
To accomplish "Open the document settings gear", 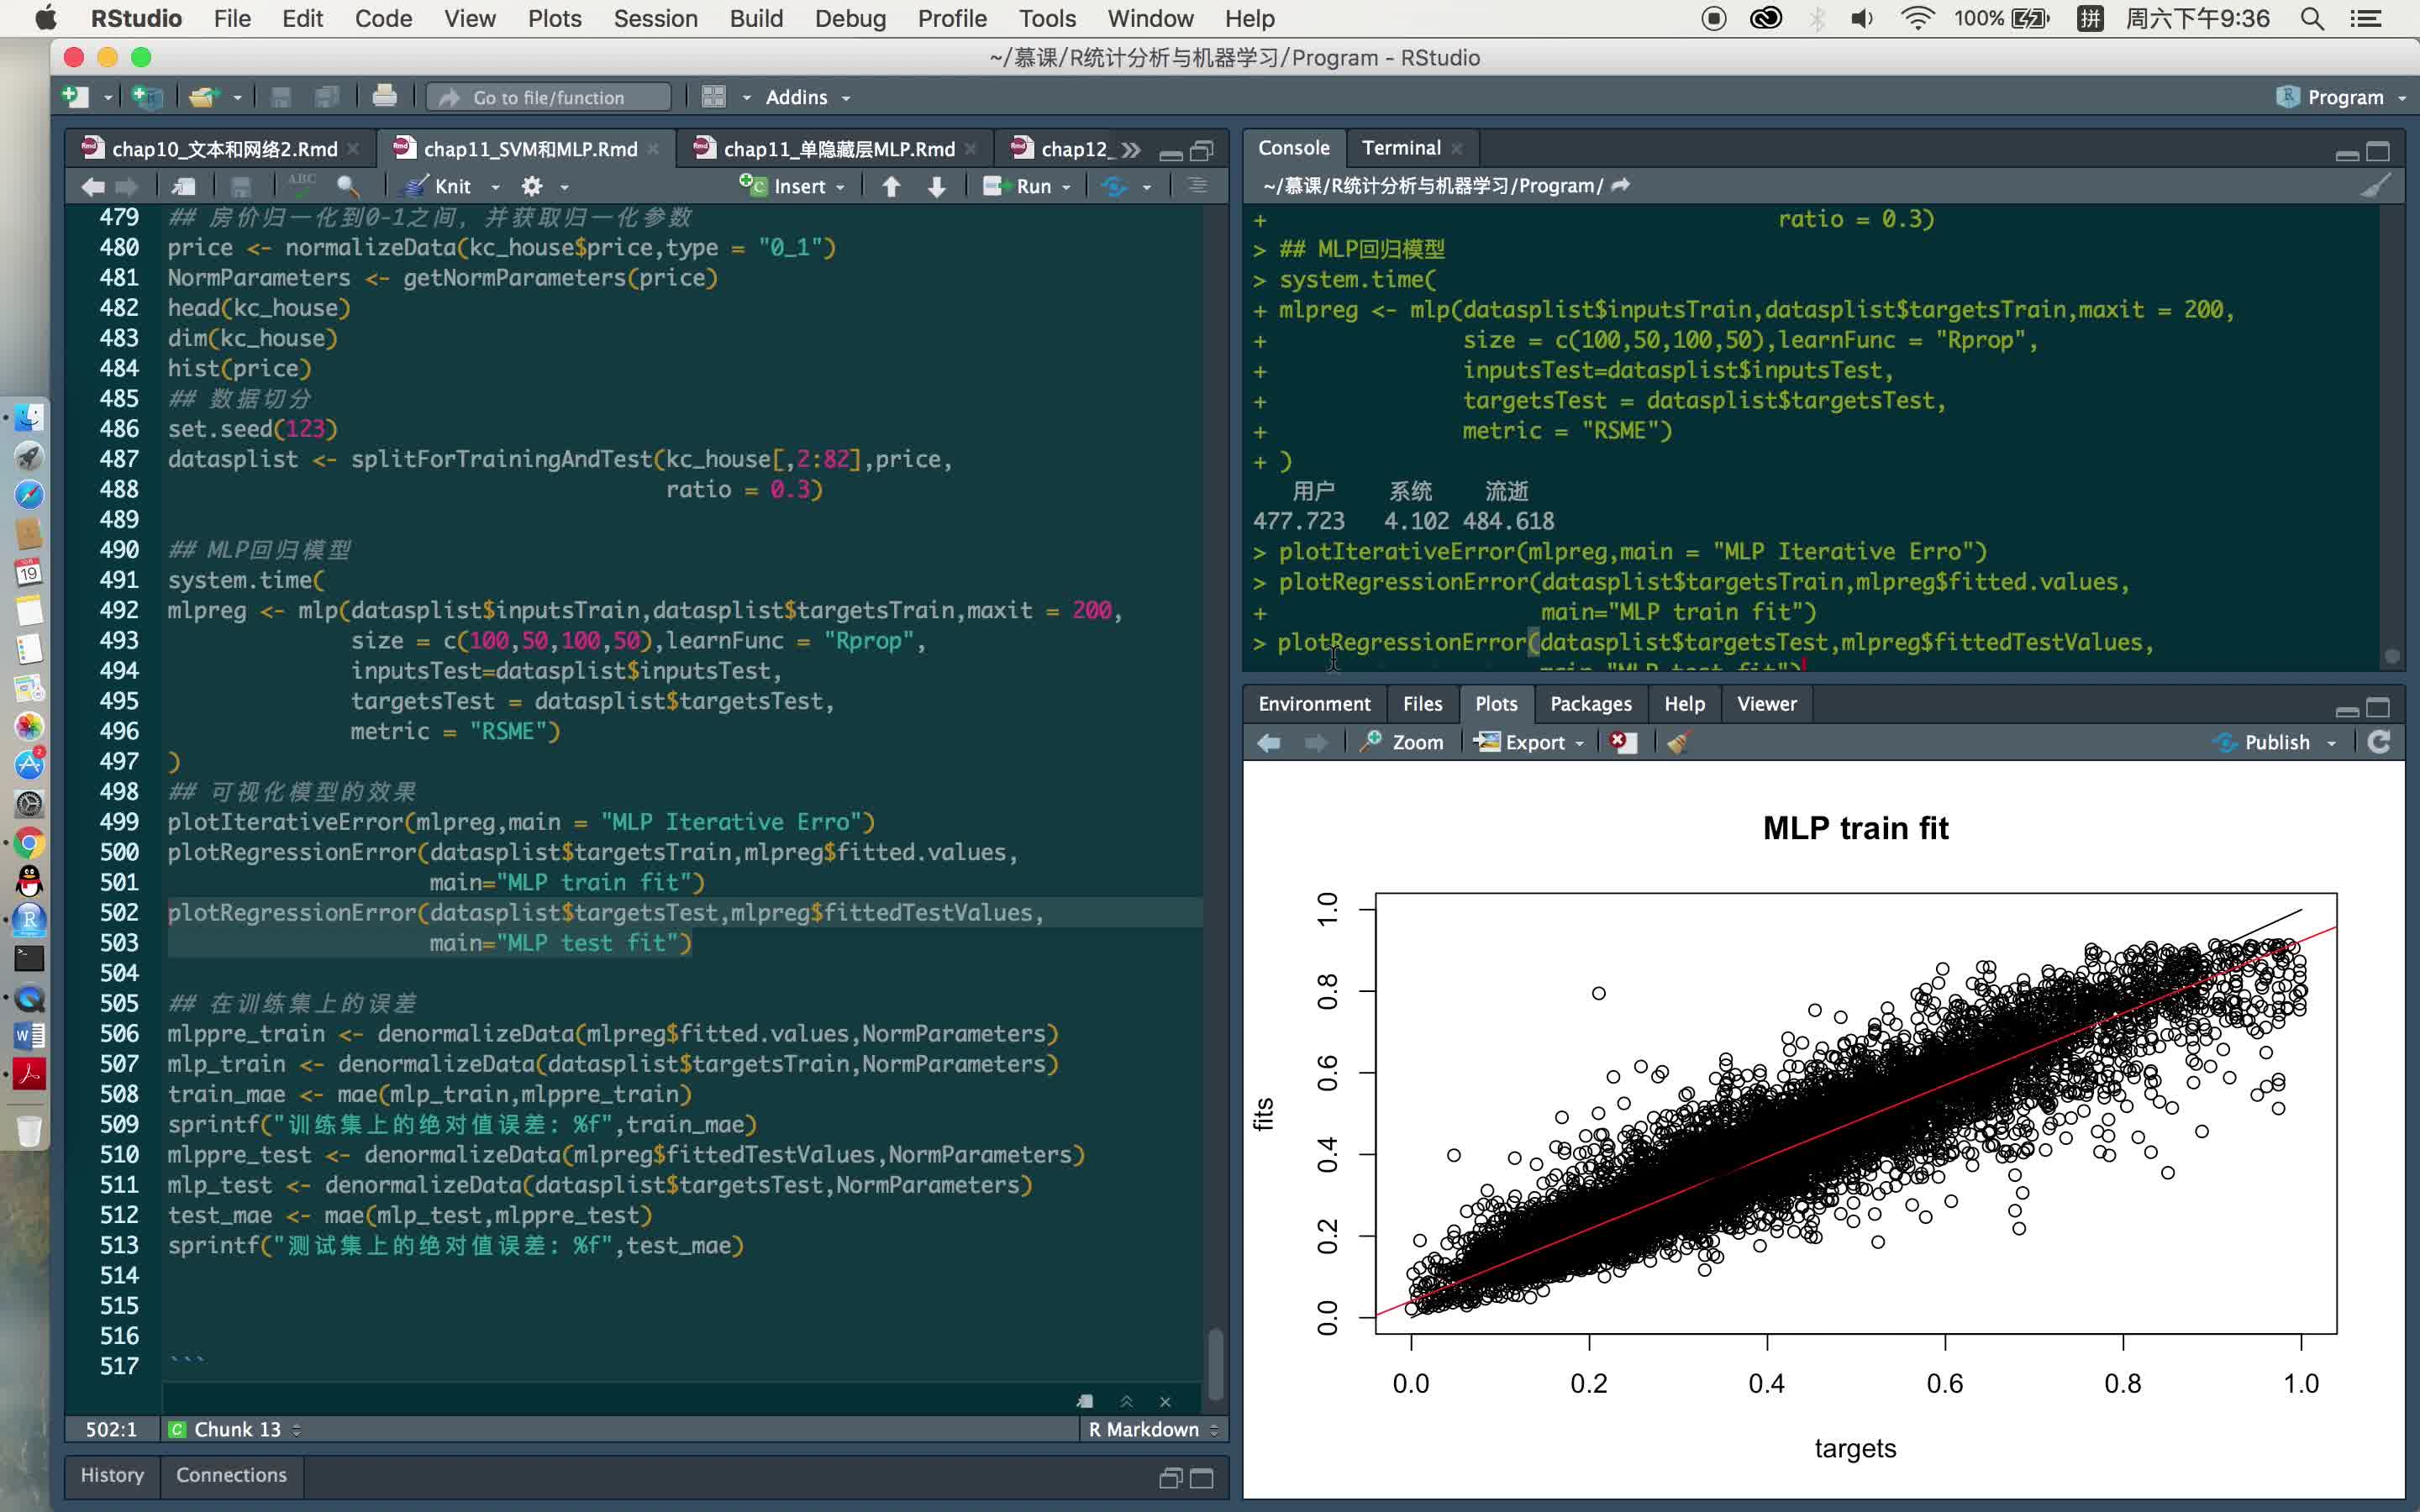I will click(532, 186).
